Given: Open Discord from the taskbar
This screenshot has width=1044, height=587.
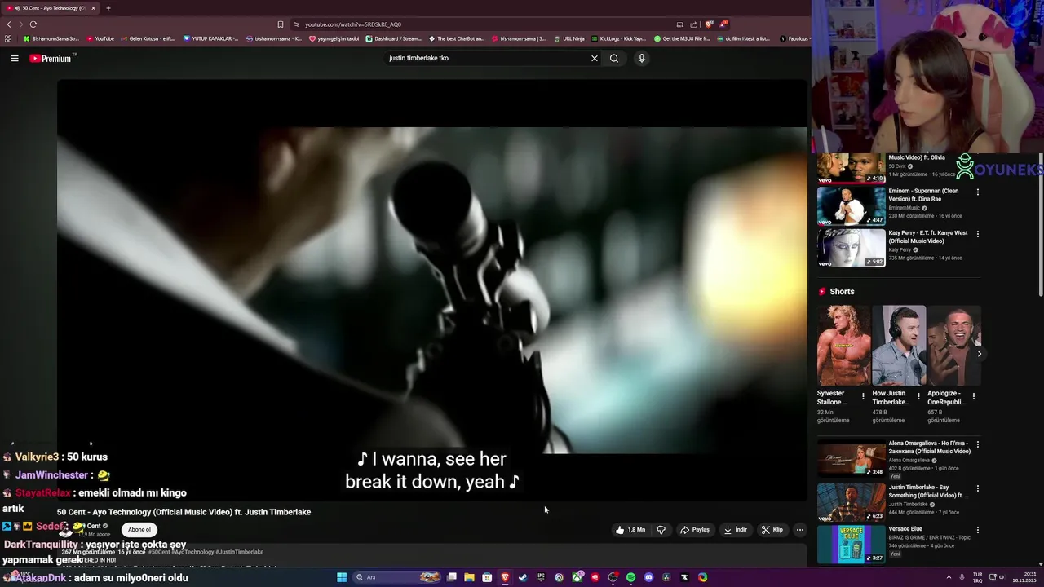Looking at the screenshot, I should (648, 577).
